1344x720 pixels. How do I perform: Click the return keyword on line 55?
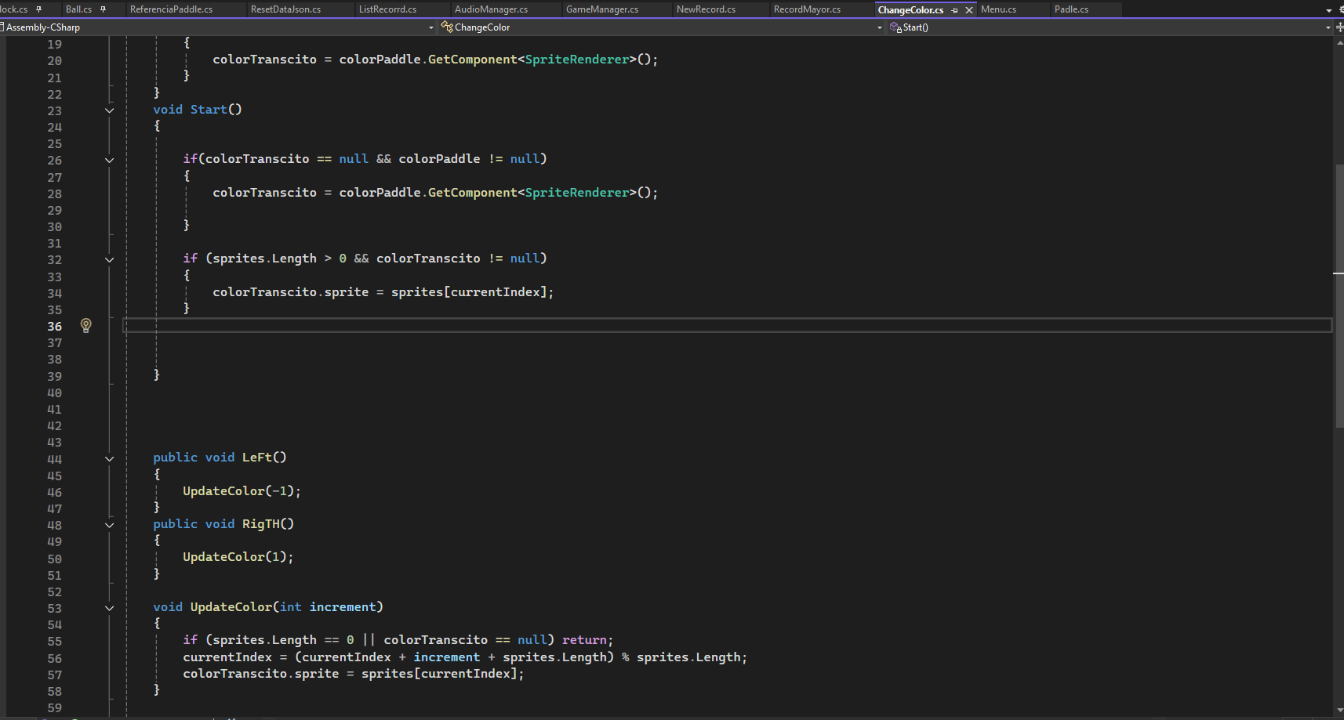tap(584, 640)
